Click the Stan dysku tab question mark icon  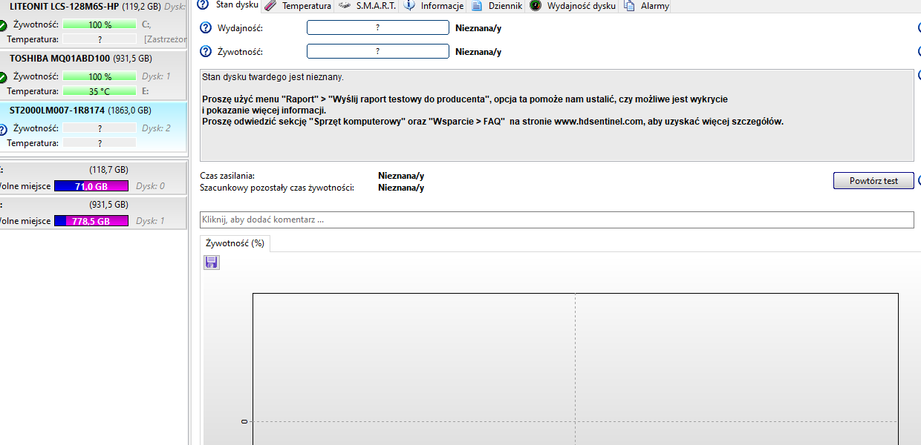point(203,5)
